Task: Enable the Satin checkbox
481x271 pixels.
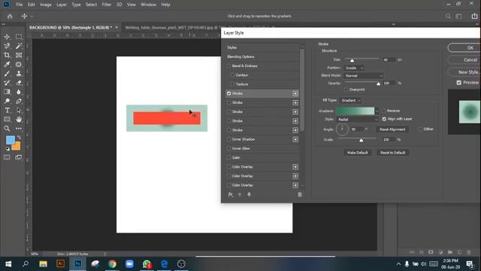Action: tap(228, 157)
